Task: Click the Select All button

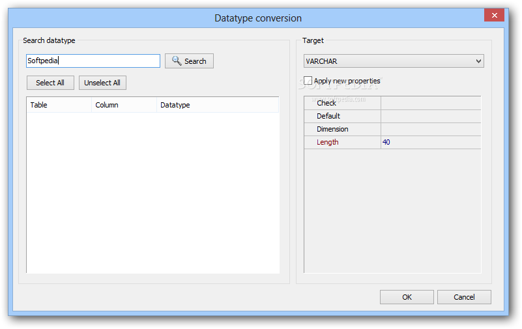Action: [x=50, y=83]
